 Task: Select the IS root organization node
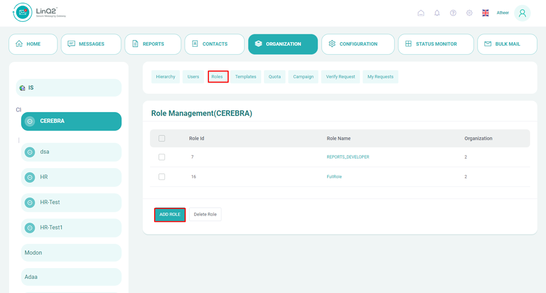(69, 88)
